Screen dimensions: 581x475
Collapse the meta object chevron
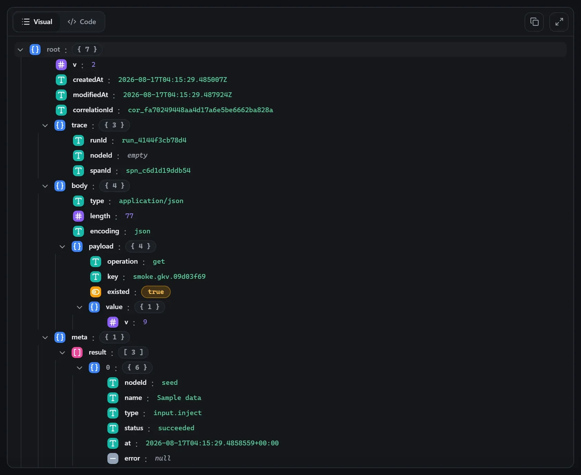(45, 337)
